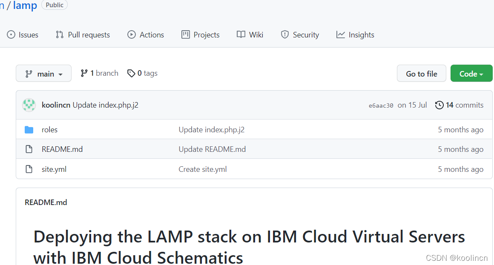Open the Projects tab
This screenshot has width=494, height=265.
(201, 34)
